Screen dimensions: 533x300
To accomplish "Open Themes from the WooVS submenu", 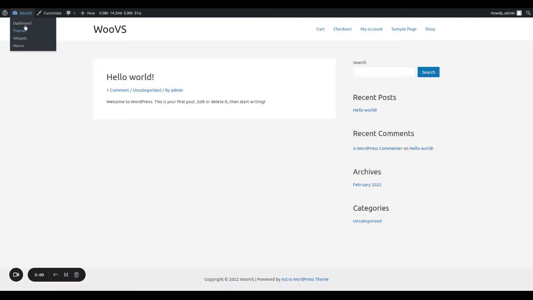I will (x=19, y=30).
